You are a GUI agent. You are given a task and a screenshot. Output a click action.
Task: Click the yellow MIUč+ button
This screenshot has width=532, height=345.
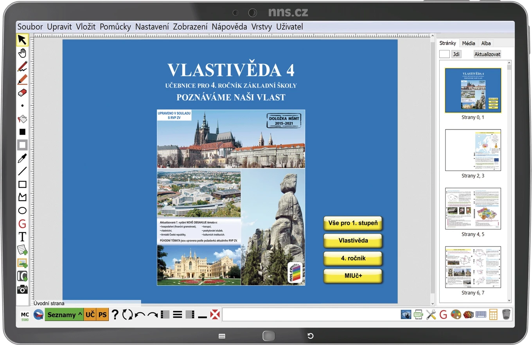[x=353, y=276]
